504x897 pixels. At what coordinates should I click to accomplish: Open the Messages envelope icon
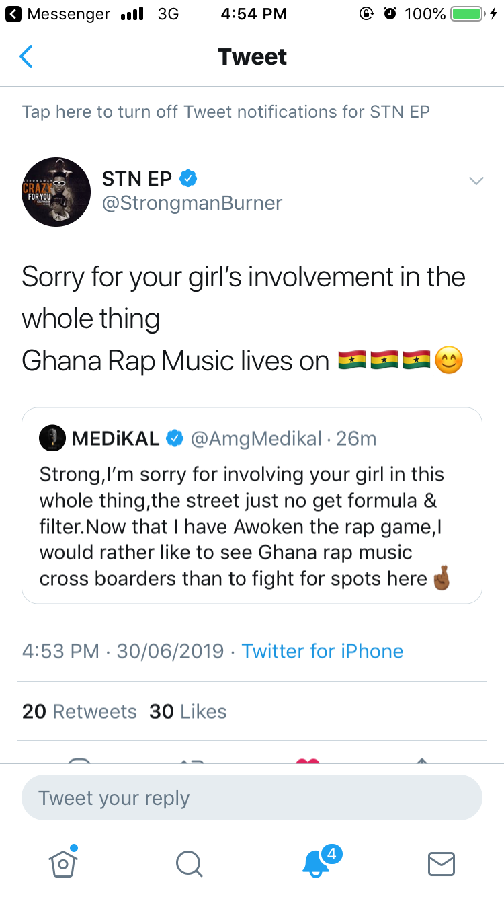point(442,864)
